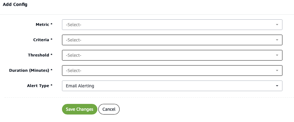The image size is (294, 122).
Task: Open the Metric dropdown field
Action: 172,25
